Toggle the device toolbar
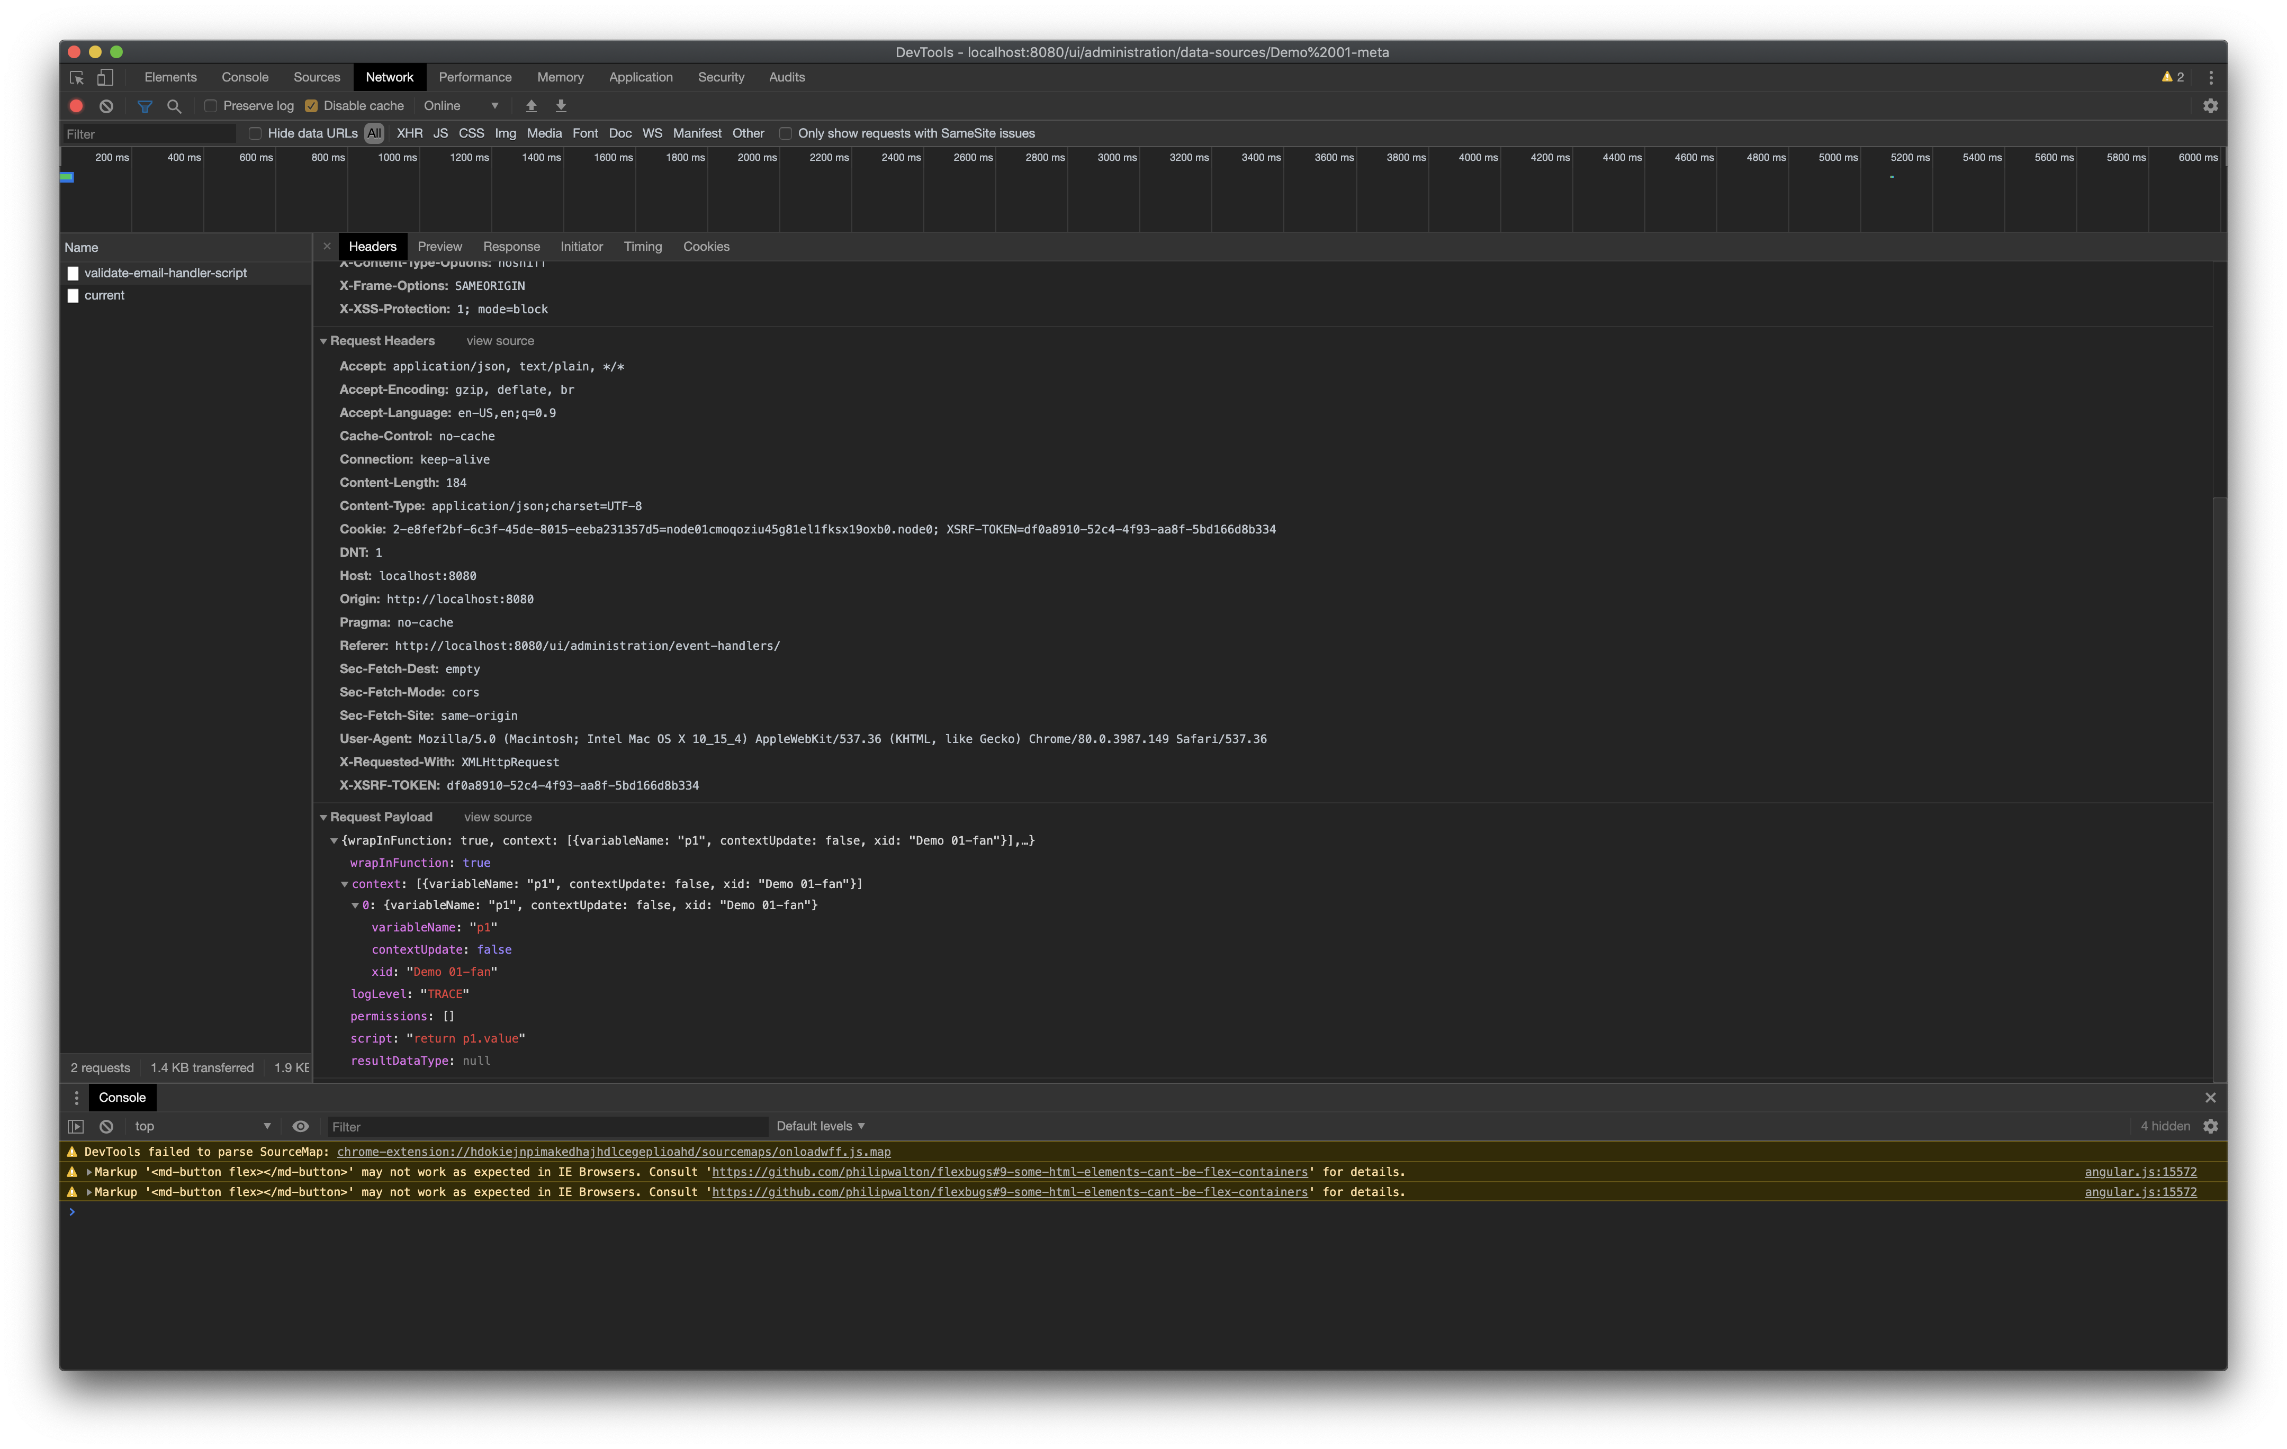Image resolution: width=2287 pixels, height=1449 pixels. [x=104, y=77]
